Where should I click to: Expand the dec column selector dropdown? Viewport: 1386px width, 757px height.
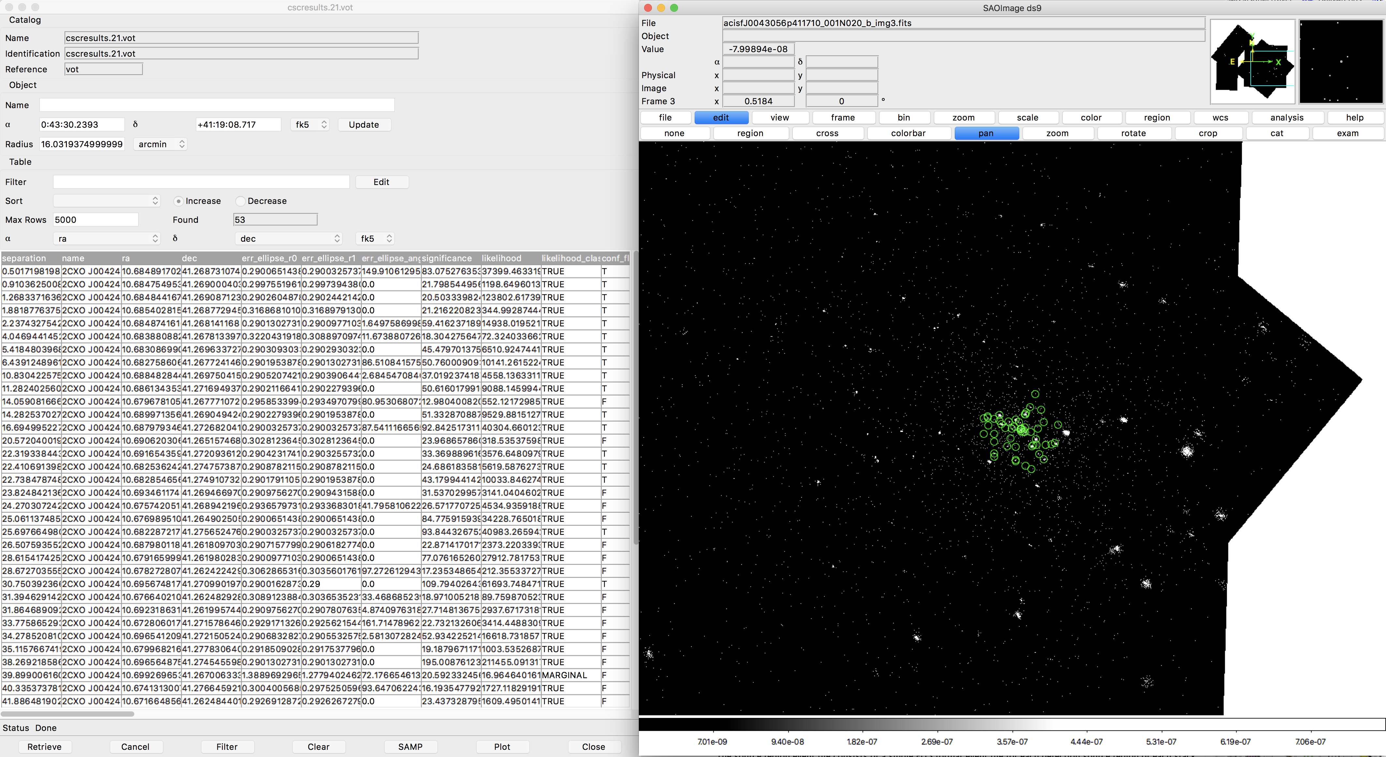pyautogui.click(x=289, y=239)
